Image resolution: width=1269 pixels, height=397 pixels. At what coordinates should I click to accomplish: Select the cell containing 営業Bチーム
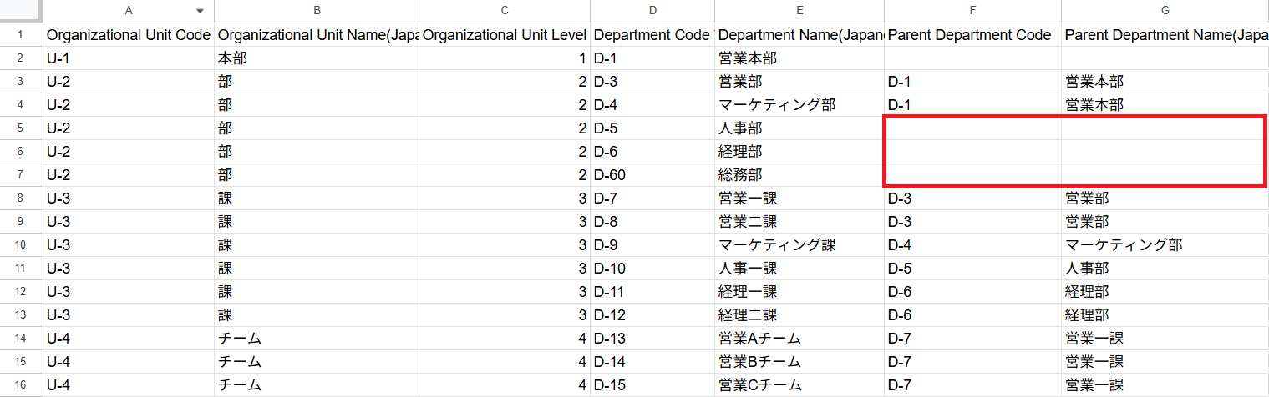(x=799, y=362)
